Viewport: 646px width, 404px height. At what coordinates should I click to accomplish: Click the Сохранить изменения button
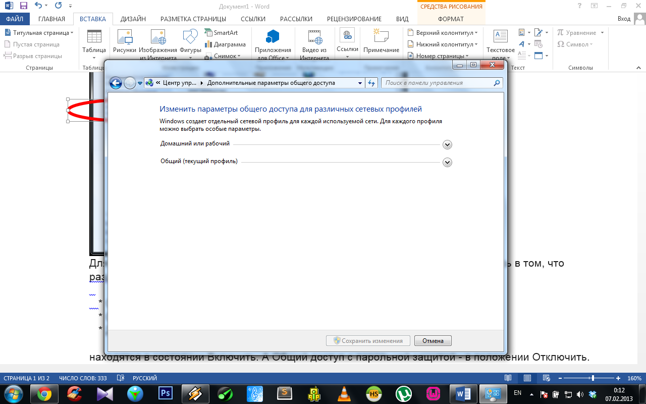coord(368,341)
